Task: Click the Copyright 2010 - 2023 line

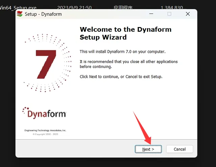Action: pyautogui.click(x=45, y=134)
